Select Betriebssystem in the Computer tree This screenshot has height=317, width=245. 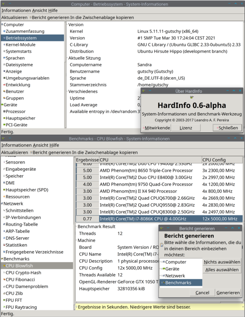(x=33, y=38)
